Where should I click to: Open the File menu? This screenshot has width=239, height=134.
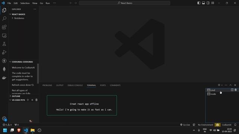(9, 3)
